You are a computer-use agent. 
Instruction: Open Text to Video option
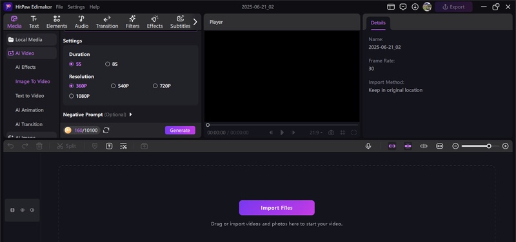30,95
